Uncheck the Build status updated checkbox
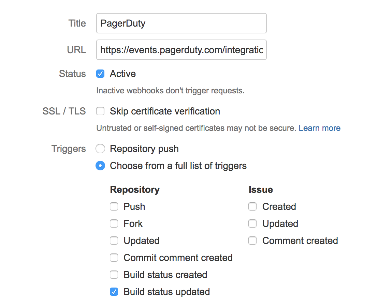378x308 pixels. pos(114,292)
